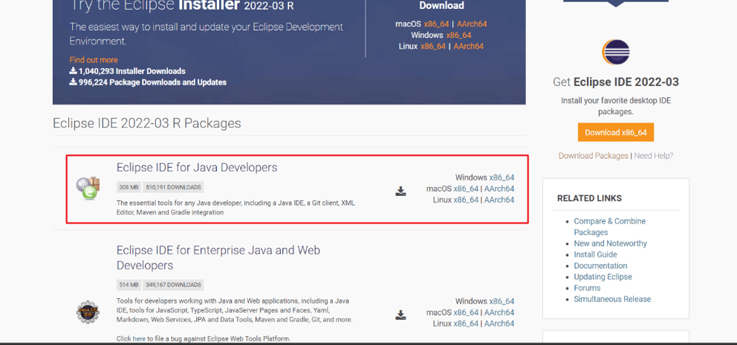This screenshot has height=345, width=737.
Task: Open New and Noteworthy link
Action: click(x=610, y=243)
